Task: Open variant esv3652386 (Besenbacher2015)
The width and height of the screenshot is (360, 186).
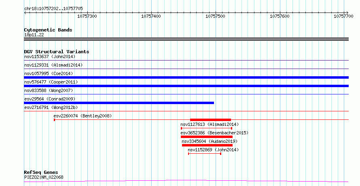Action: tap(214, 133)
